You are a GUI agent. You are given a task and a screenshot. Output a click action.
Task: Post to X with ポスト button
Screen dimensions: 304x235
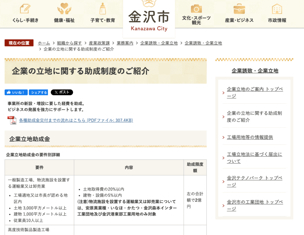62,93
